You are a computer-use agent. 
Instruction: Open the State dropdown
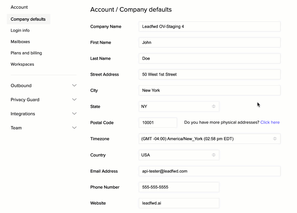click(179, 106)
